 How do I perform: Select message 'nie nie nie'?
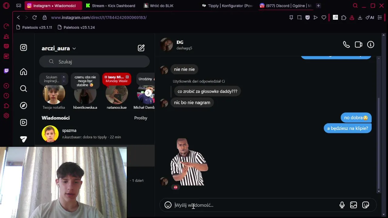click(184, 69)
